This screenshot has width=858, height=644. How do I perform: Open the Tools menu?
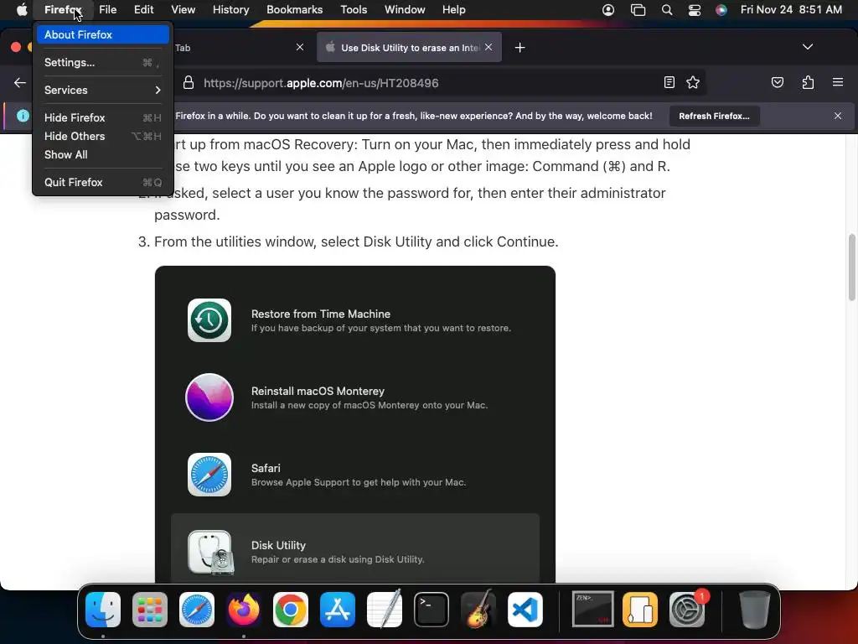(x=354, y=9)
